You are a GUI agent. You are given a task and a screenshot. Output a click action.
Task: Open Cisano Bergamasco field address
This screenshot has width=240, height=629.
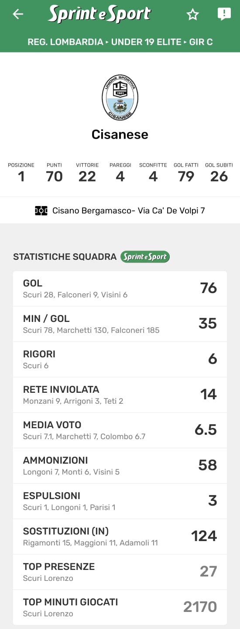(x=128, y=211)
